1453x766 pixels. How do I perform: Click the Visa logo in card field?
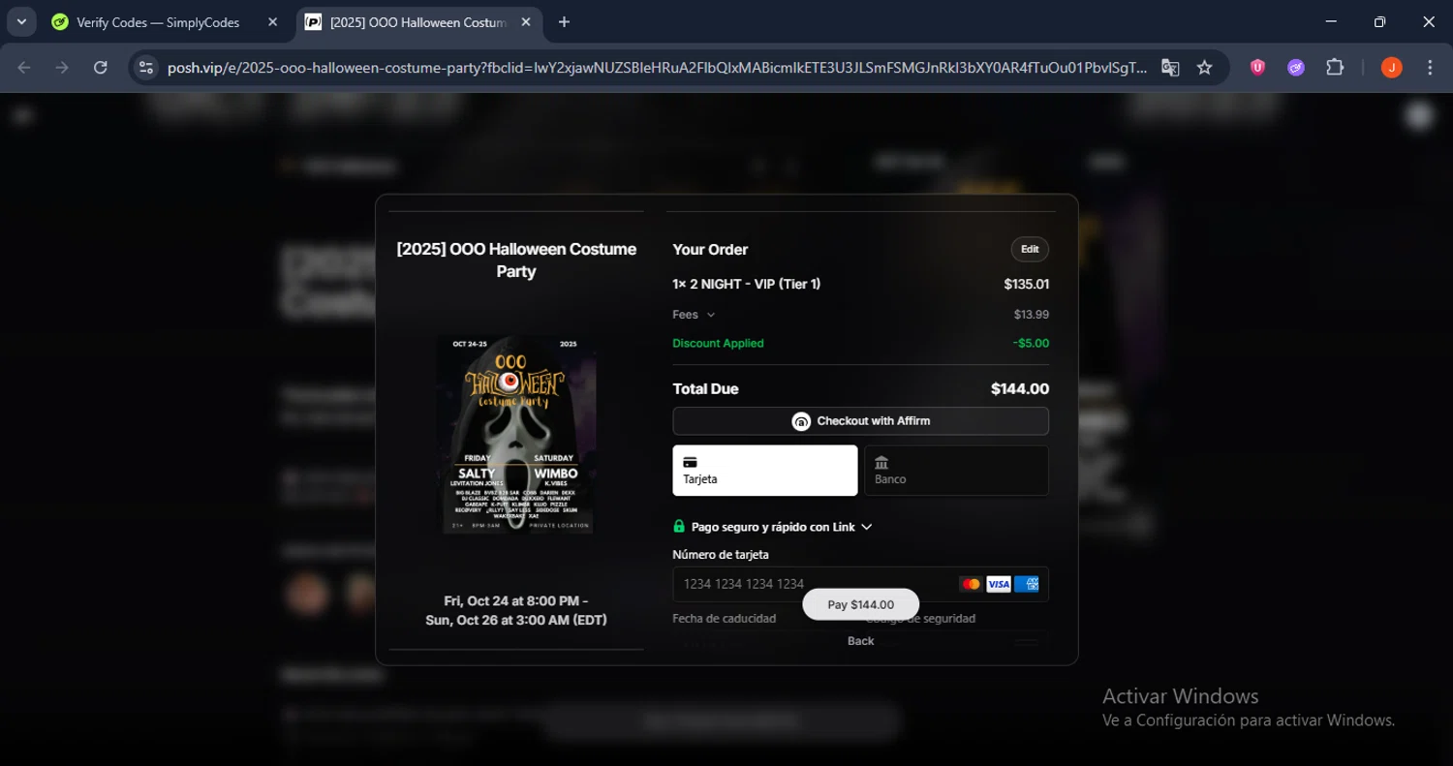(x=999, y=584)
